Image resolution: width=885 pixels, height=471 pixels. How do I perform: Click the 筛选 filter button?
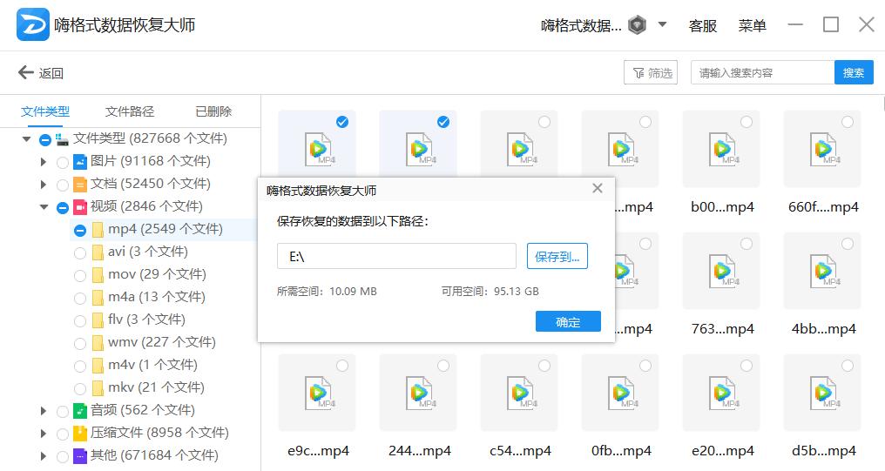tap(650, 73)
